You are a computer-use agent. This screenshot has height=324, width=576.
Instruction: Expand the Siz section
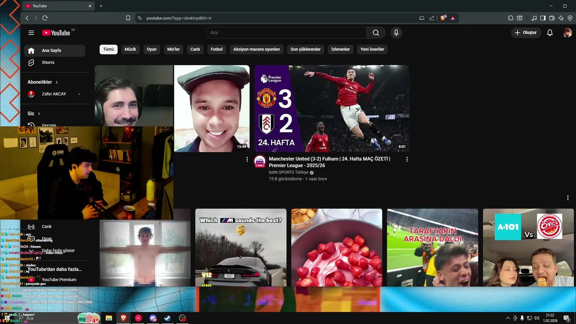point(34,113)
